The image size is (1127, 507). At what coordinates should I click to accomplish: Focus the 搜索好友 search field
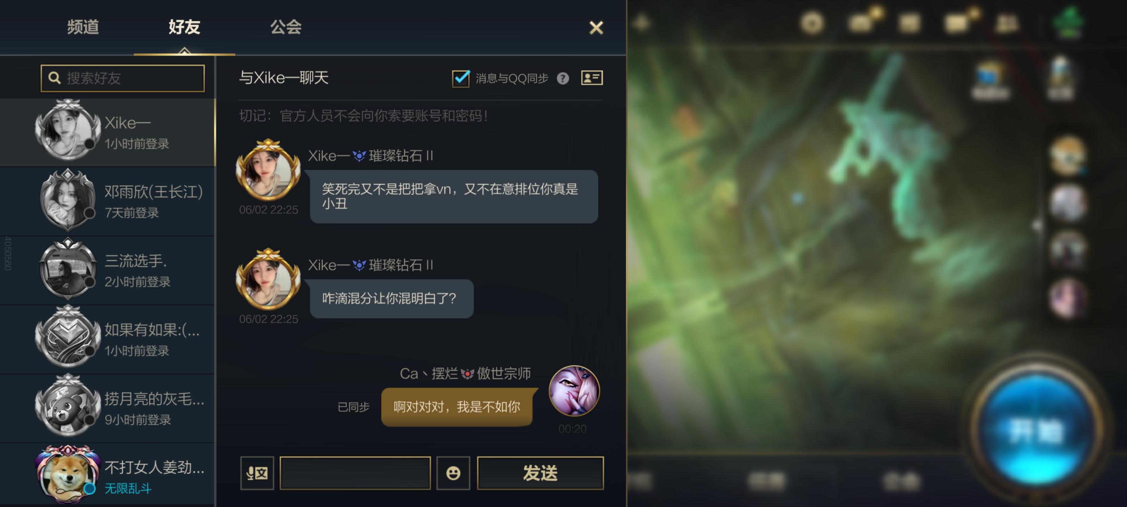click(123, 78)
